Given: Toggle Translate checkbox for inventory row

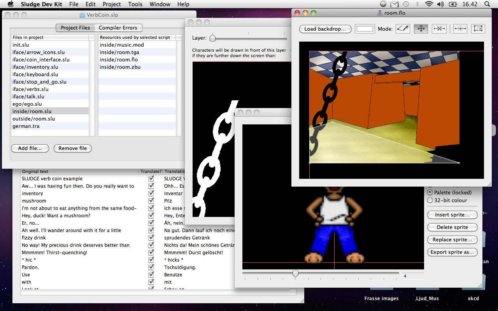Looking at the screenshot, I should 151,193.
